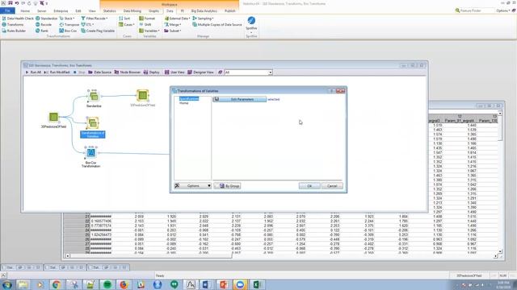Select the Box-Cox Transformation workflow node
Screen dimensions: 517x290
coord(91,153)
